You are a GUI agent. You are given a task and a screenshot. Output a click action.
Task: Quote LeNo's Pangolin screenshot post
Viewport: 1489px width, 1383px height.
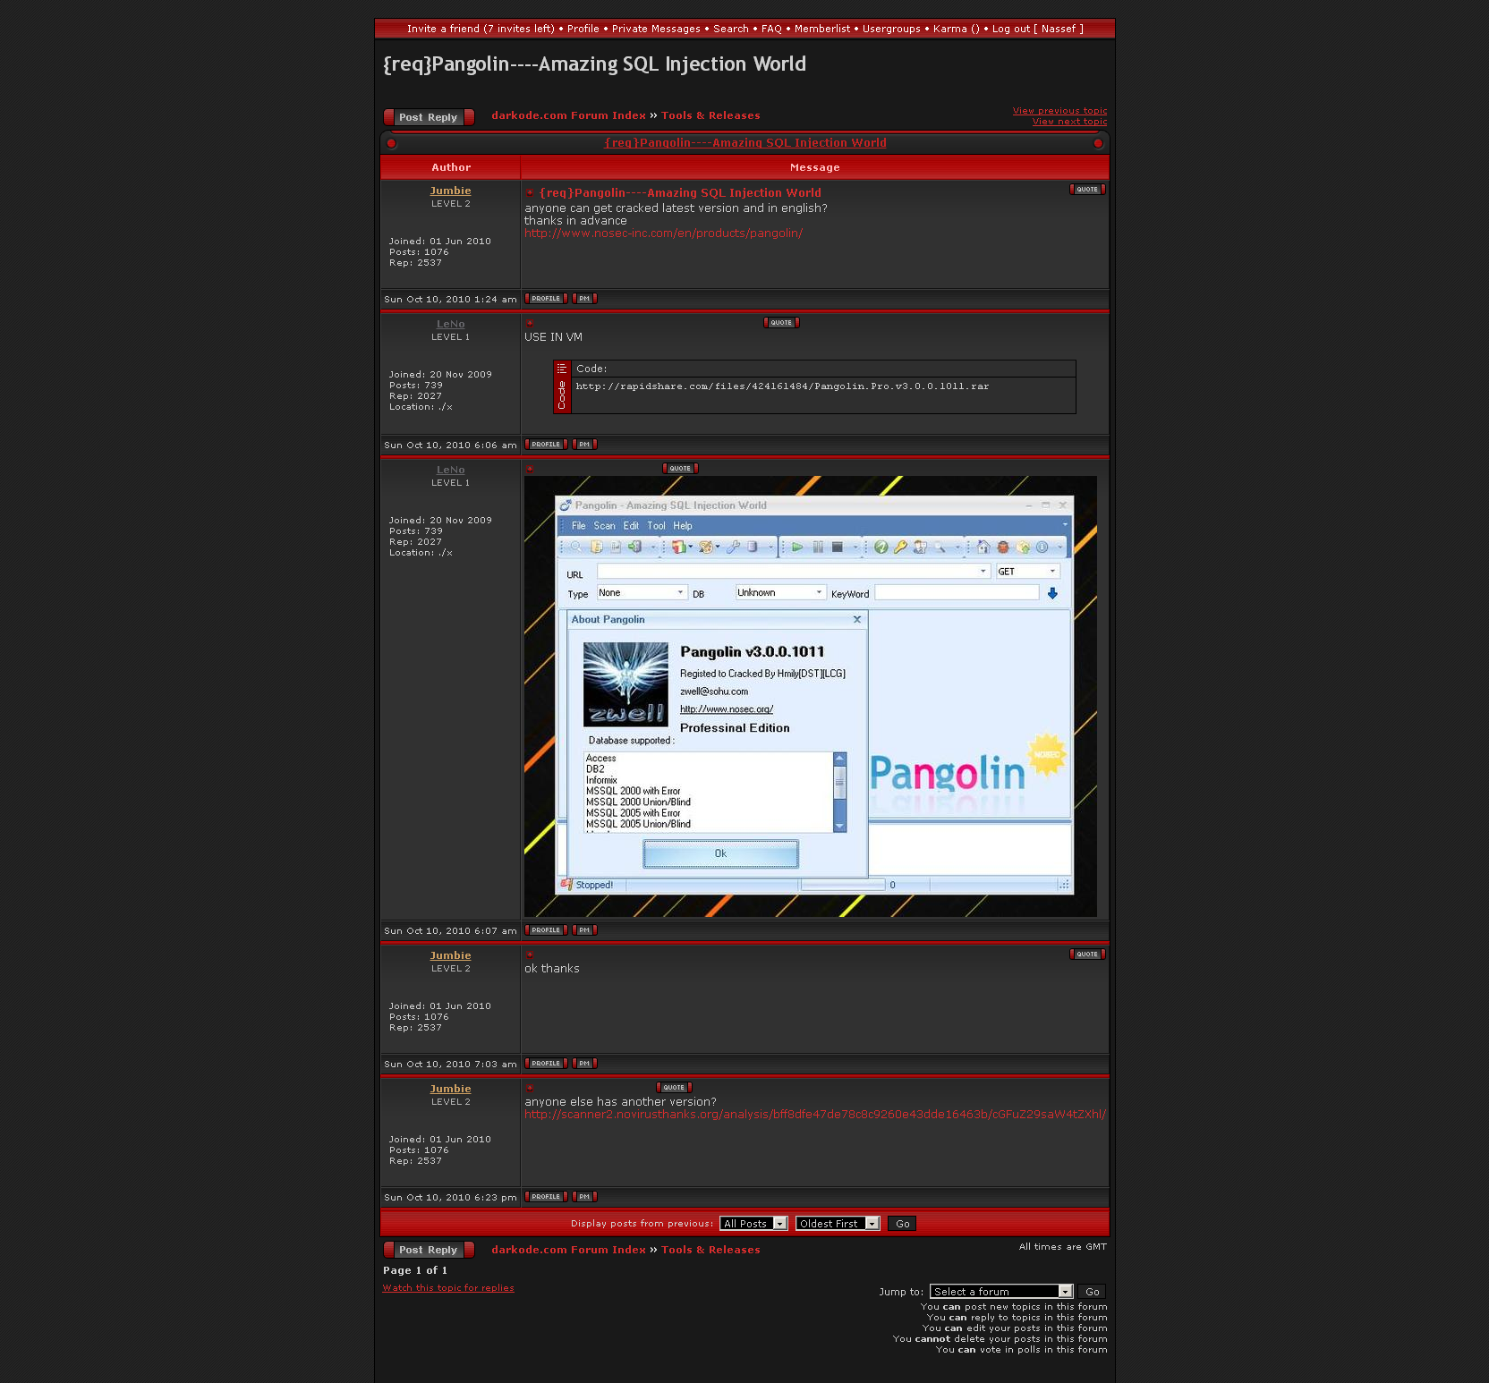pos(680,469)
